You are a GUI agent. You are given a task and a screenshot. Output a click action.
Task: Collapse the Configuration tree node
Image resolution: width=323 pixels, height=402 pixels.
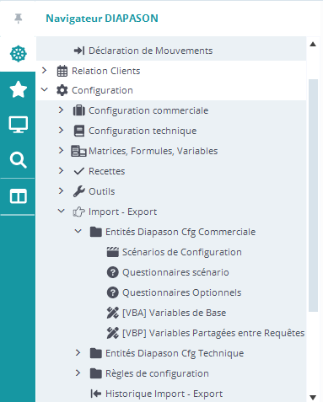(x=44, y=90)
